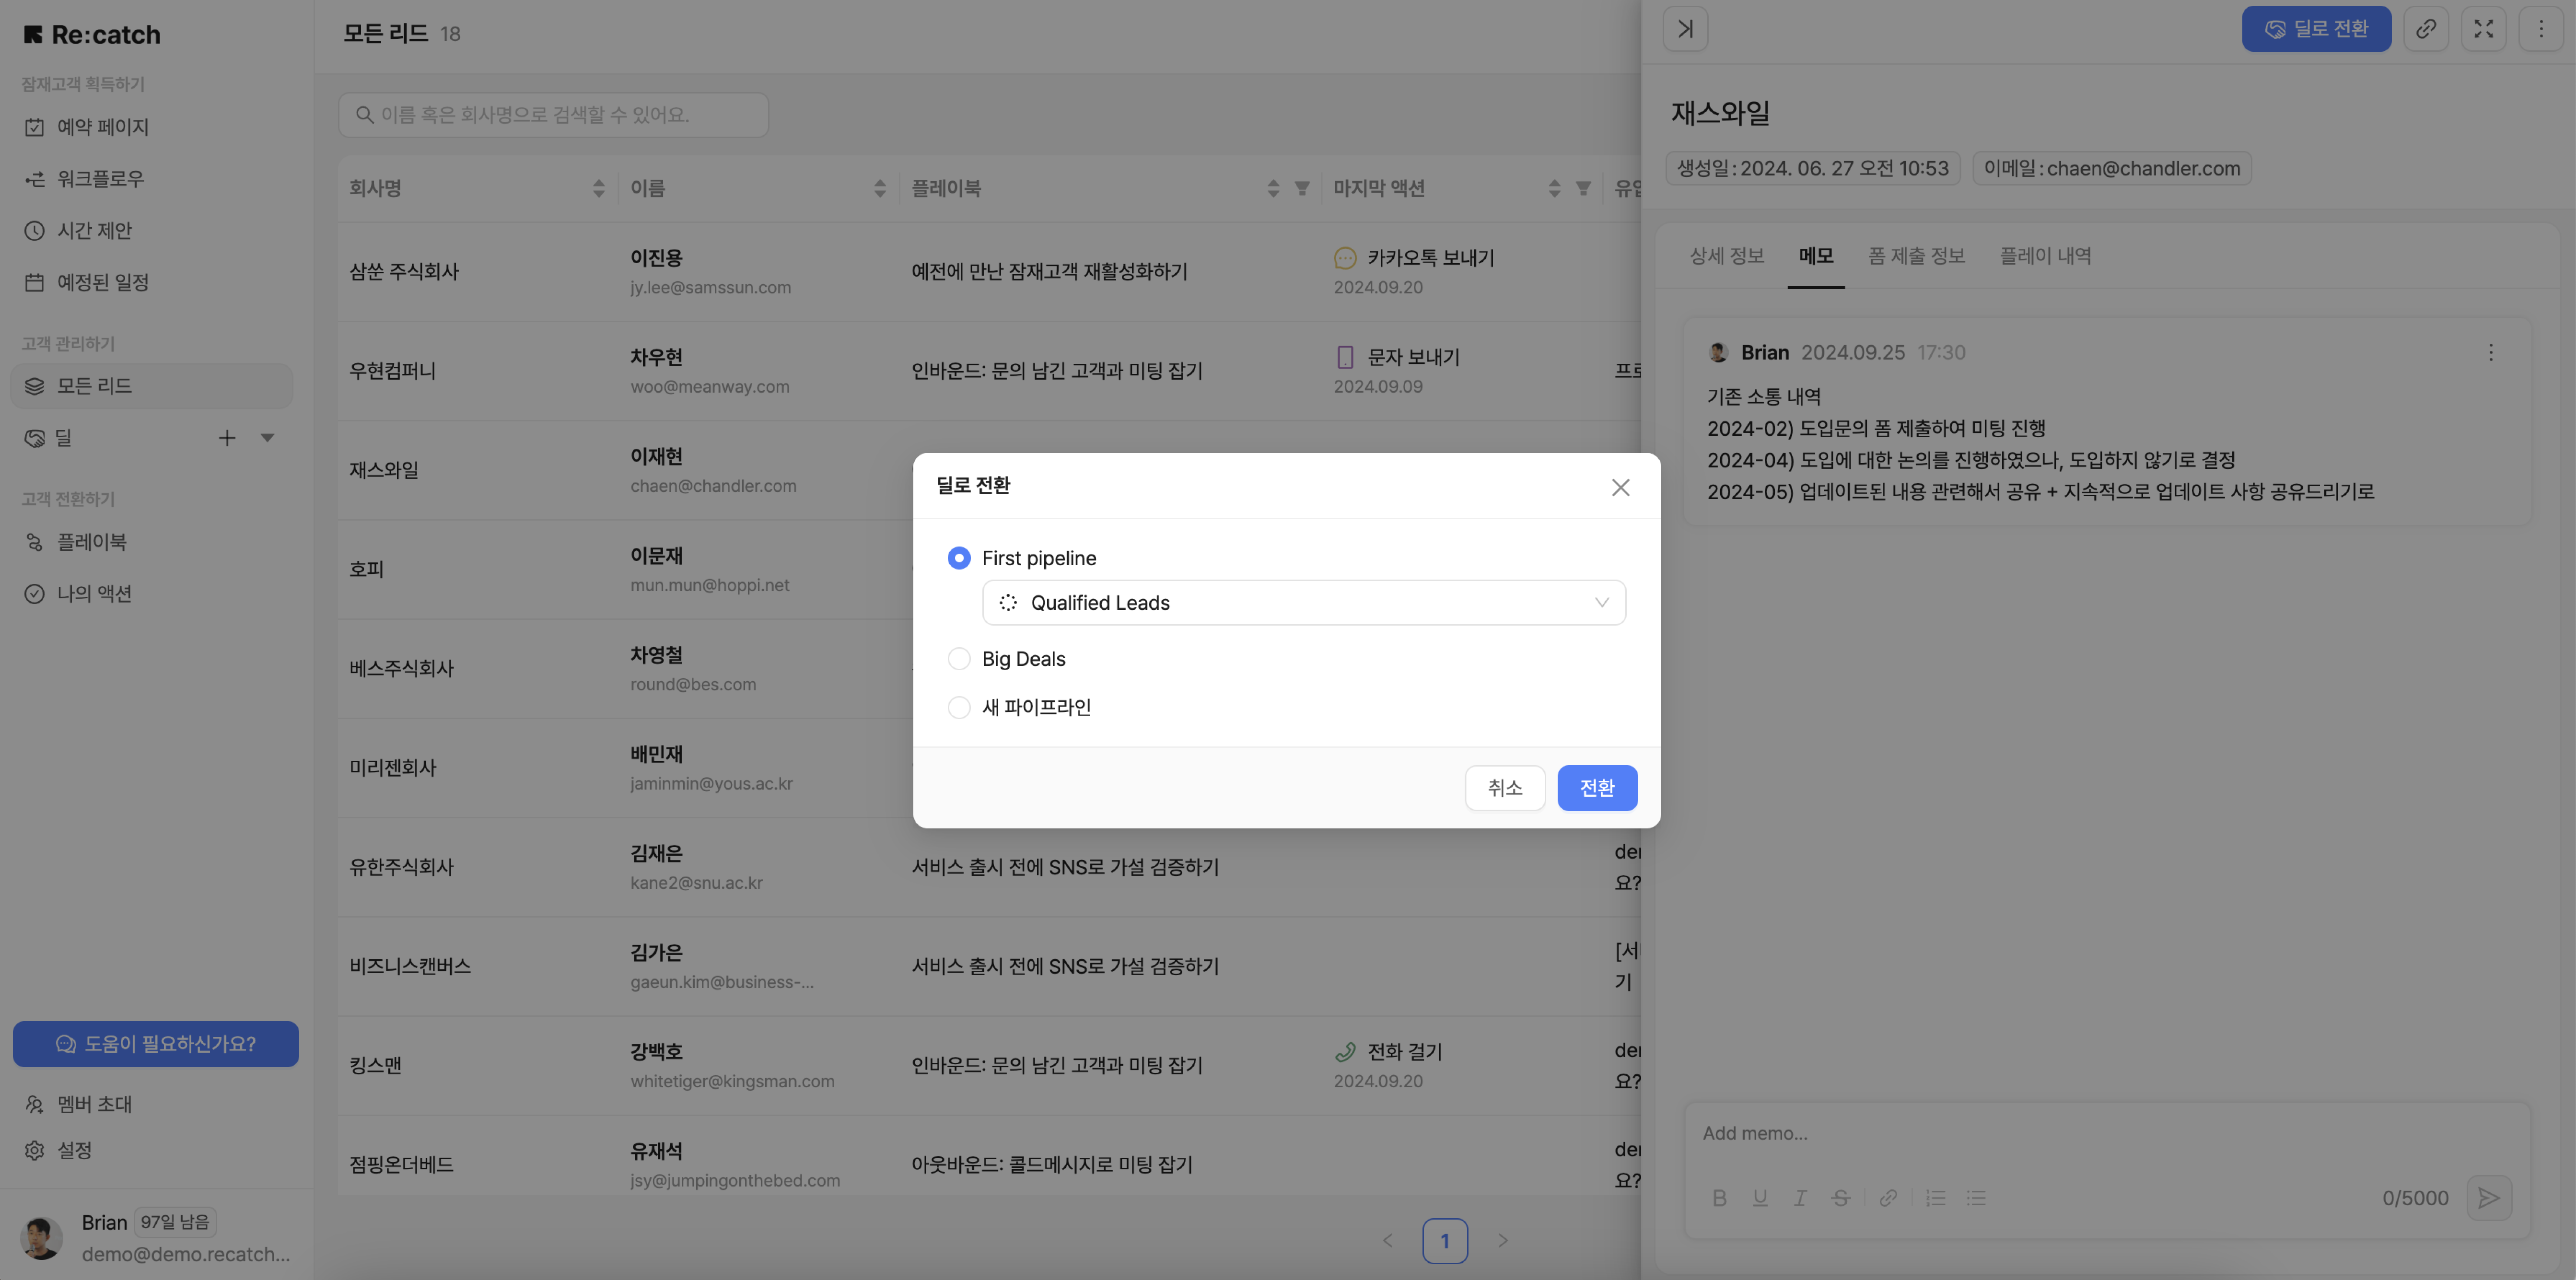Go to the previous page of leads
The image size is (2576, 1280).
coord(1387,1241)
